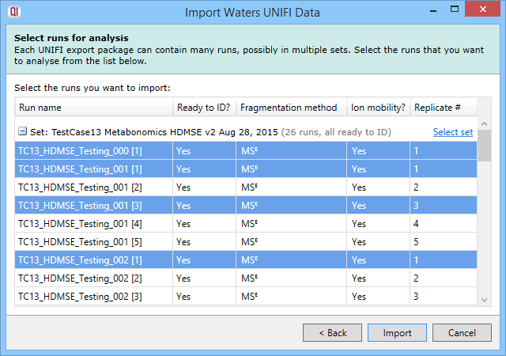The height and width of the screenshot is (356, 506).
Task: Click the vertical scrollbar thumb of the runs list
Action: 484,146
